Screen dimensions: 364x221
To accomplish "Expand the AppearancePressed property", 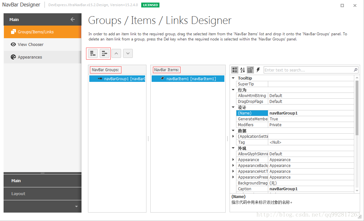I will click(233, 177).
